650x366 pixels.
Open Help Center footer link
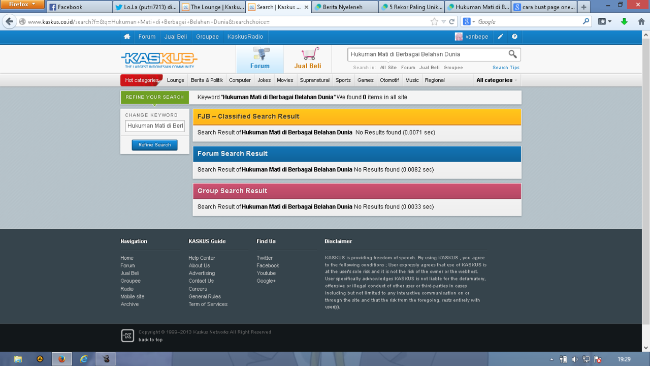[x=202, y=258]
